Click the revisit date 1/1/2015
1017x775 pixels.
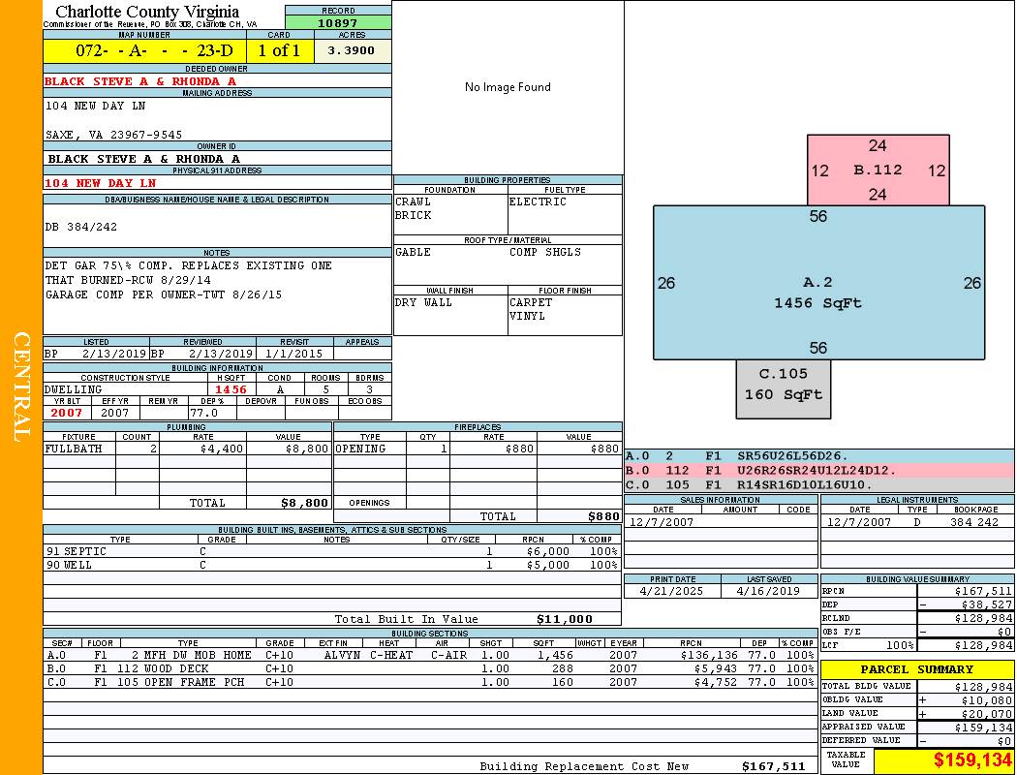pyautogui.click(x=293, y=355)
